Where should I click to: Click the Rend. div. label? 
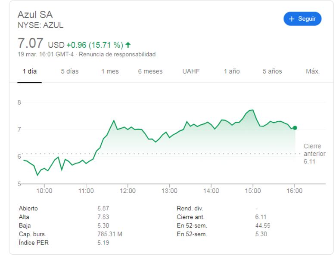point(190,209)
